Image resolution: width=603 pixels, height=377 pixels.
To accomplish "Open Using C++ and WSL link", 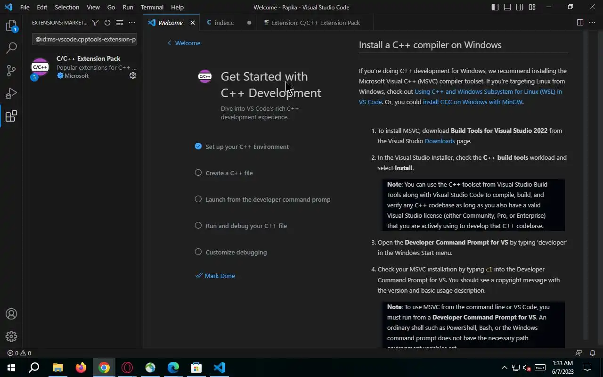I will coord(488,91).
